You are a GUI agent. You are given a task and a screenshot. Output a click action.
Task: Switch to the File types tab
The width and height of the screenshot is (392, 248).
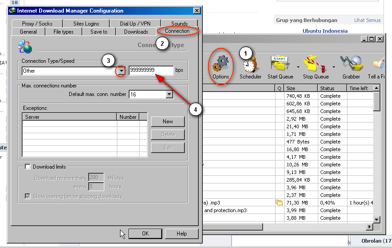coord(63,32)
